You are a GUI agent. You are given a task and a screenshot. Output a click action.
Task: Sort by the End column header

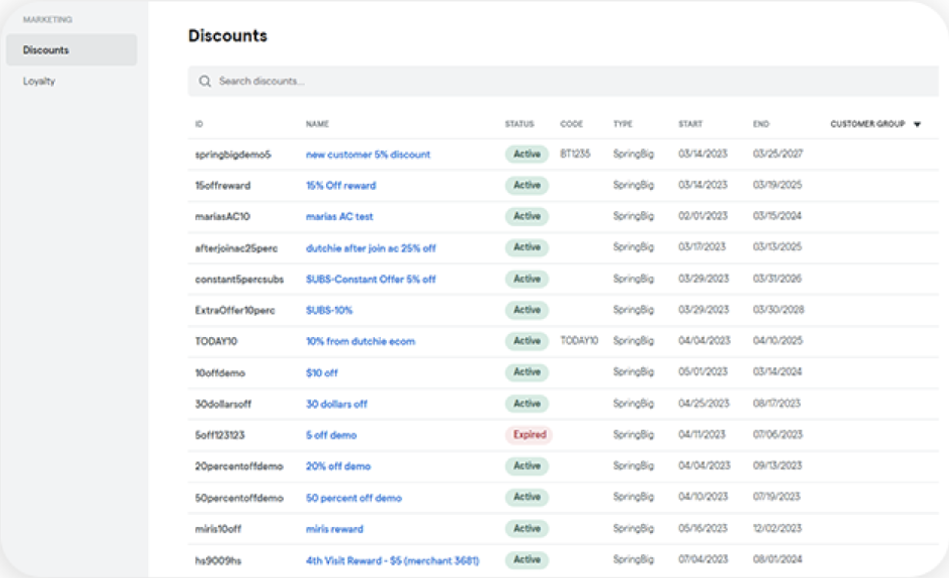click(x=761, y=124)
